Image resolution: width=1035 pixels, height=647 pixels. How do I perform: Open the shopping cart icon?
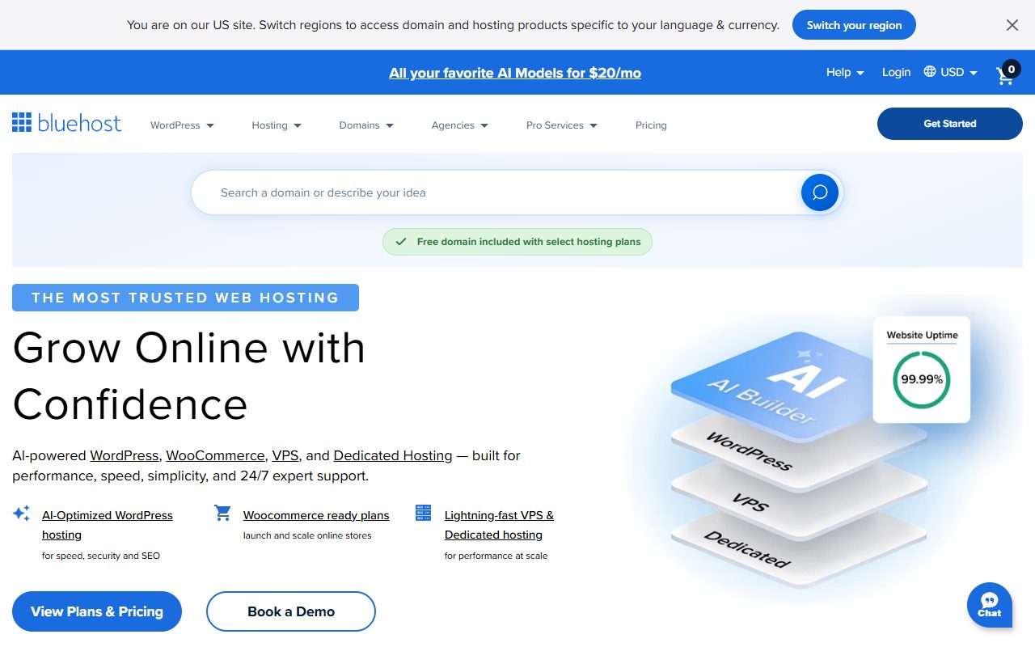(1007, 74)
